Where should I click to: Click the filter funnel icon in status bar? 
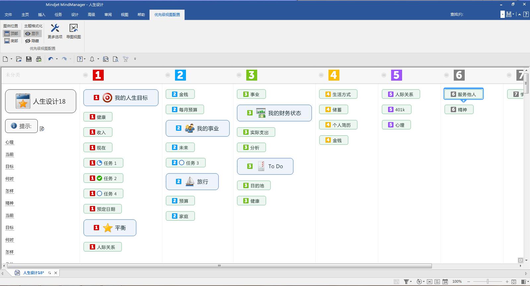[x=406, y=282]
